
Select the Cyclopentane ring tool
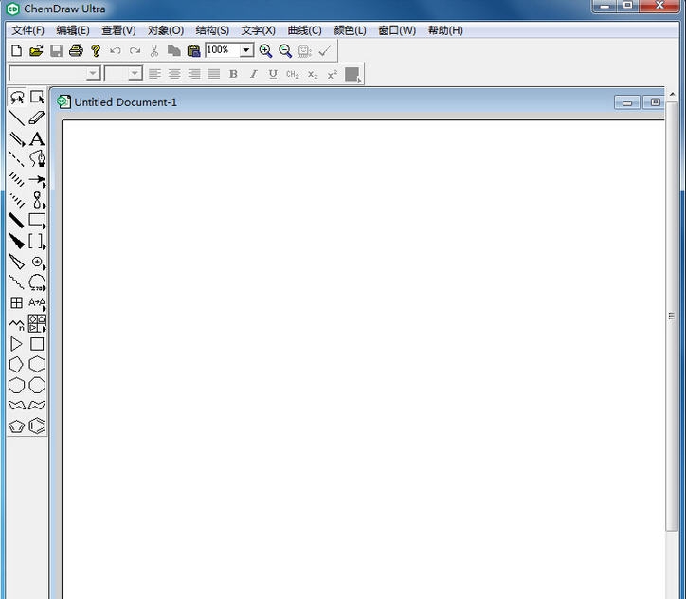click(x=17, y=365)
